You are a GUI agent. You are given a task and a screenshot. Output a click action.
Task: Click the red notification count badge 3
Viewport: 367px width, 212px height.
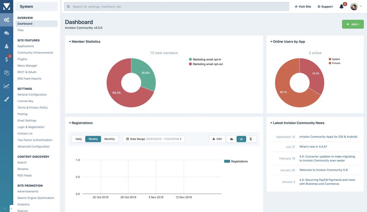pyautogui.click(x=345, y=4)
